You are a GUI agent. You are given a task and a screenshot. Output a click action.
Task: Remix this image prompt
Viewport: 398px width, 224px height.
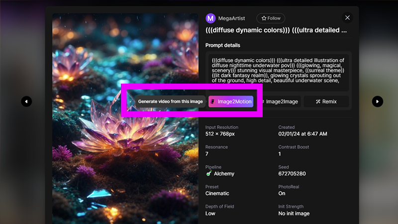click(326, 102)
